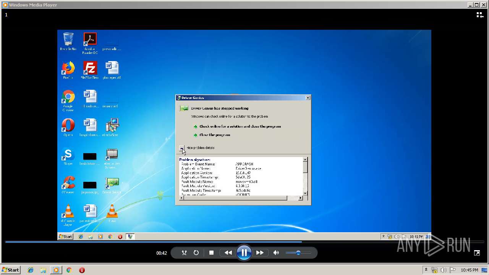Click Driver Genius desktop icon in the video
The image size is (489, 275).
[x=112, y=186]
